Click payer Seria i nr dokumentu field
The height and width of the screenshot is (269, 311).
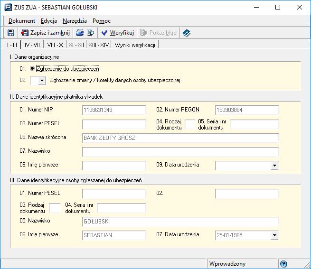tap(254, 124)
